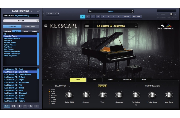Click the Reverb Time knob
This screenshot has width=180, height=118.
pos(103,95)
